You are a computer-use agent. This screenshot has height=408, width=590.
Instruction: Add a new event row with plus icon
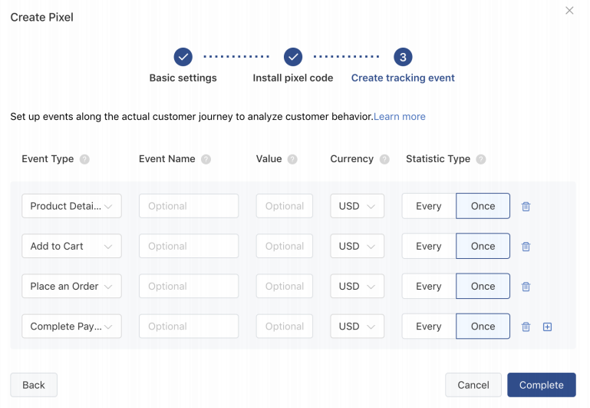click(x=547, y=327)
